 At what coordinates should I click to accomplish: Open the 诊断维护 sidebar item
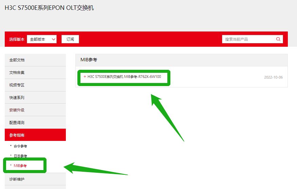pos(35,179)
